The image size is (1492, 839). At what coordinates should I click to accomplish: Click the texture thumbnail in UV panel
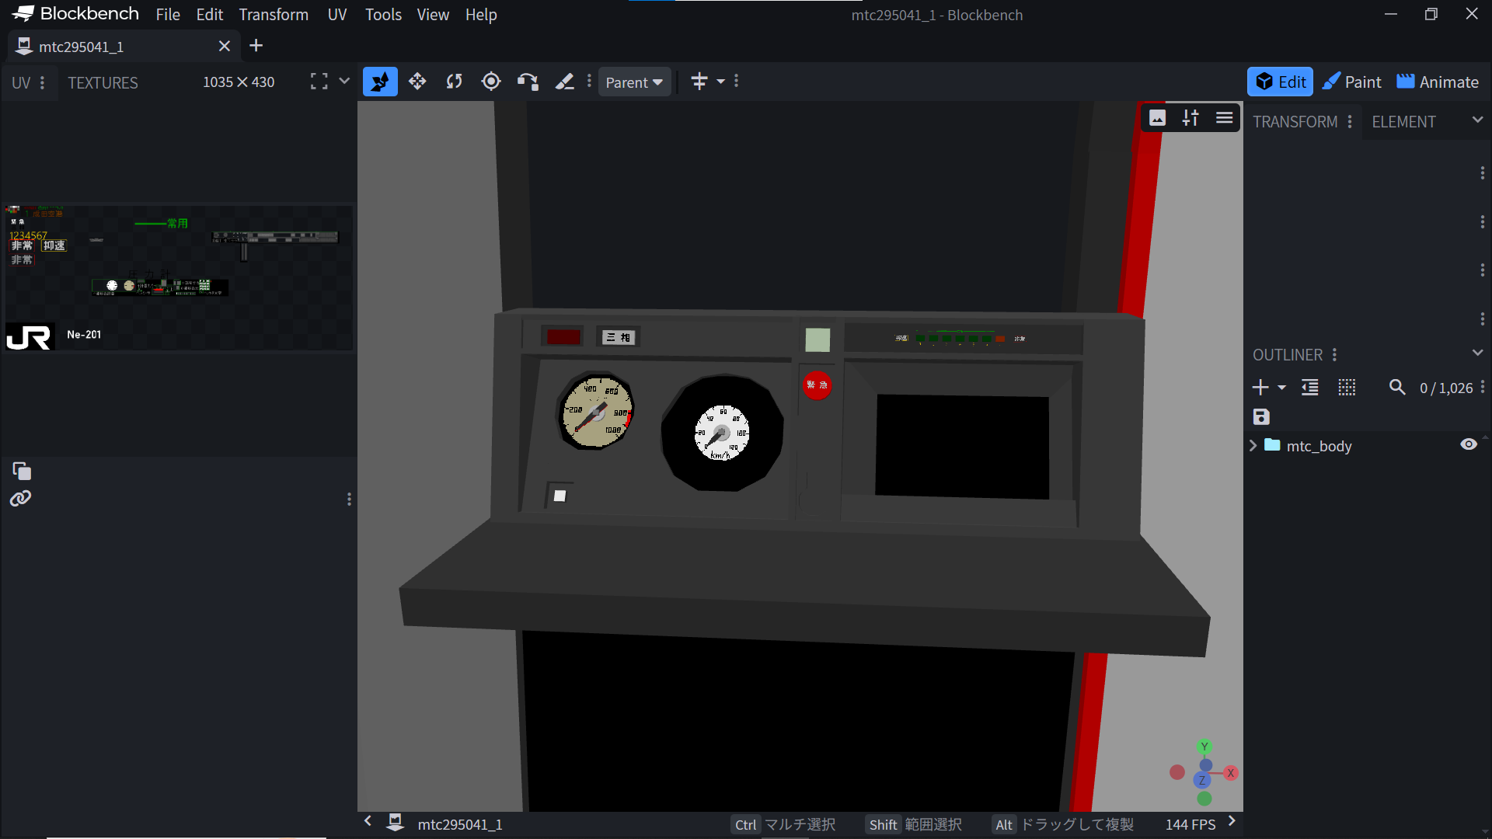[179, 277]
